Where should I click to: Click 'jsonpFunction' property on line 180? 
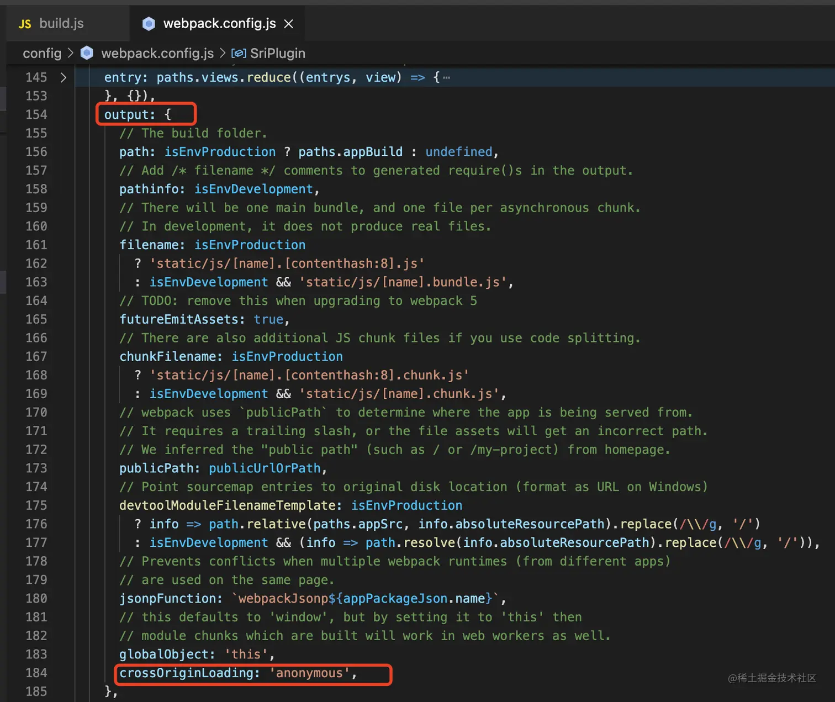coord(167,598)
